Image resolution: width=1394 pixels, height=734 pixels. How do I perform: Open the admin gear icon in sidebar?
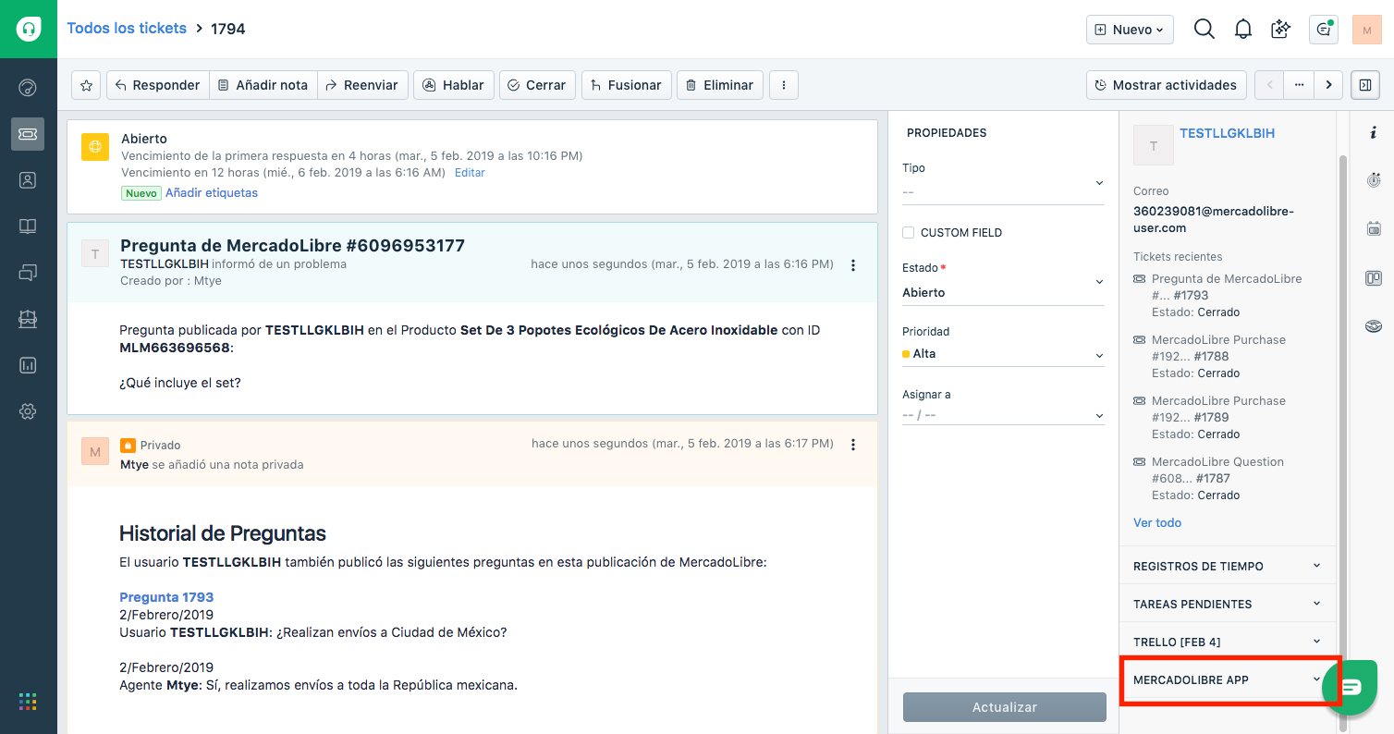(x=28, y=411)
